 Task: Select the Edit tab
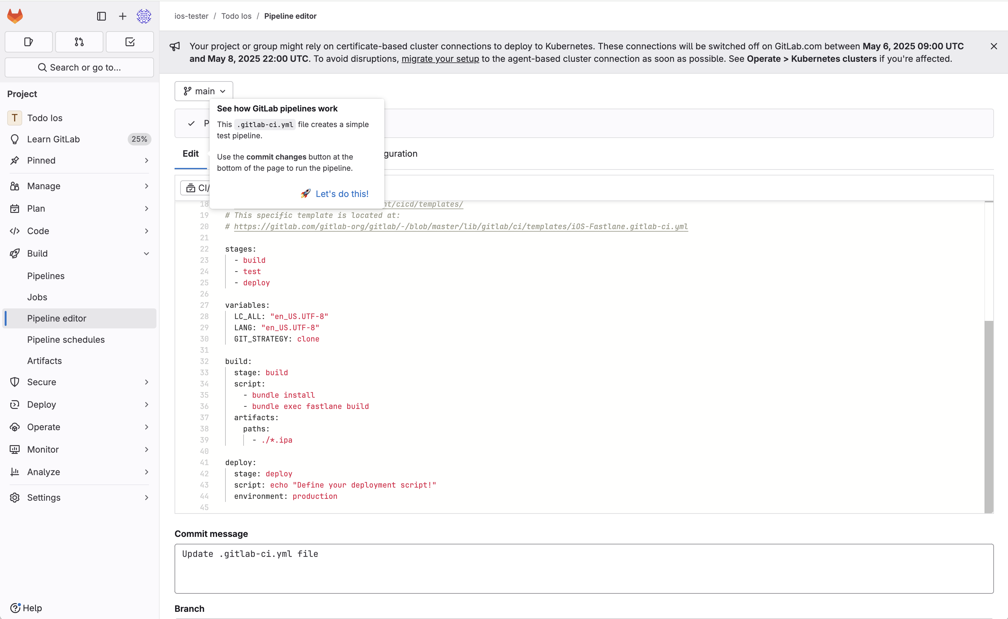(x=190, y=154)
